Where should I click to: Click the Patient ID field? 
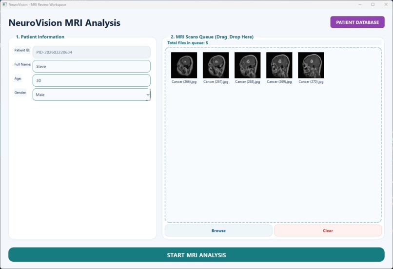pos(92,52)
